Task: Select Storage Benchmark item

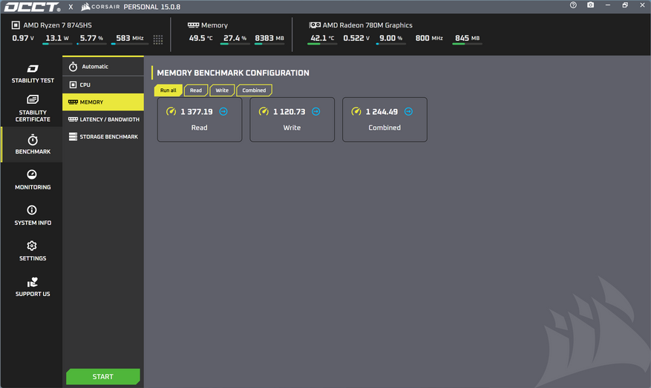Action: pyautogui.click(x=103, y=137)
